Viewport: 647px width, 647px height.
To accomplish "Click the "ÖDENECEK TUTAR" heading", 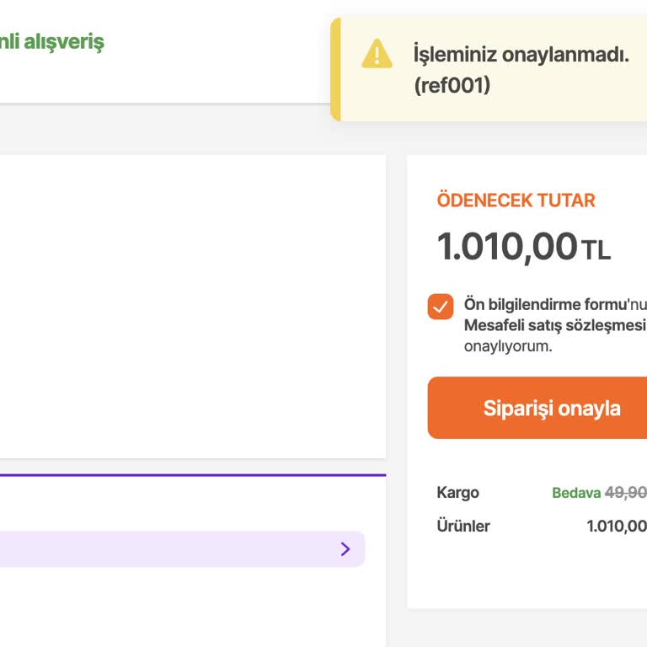I will (x=516, y=201).
